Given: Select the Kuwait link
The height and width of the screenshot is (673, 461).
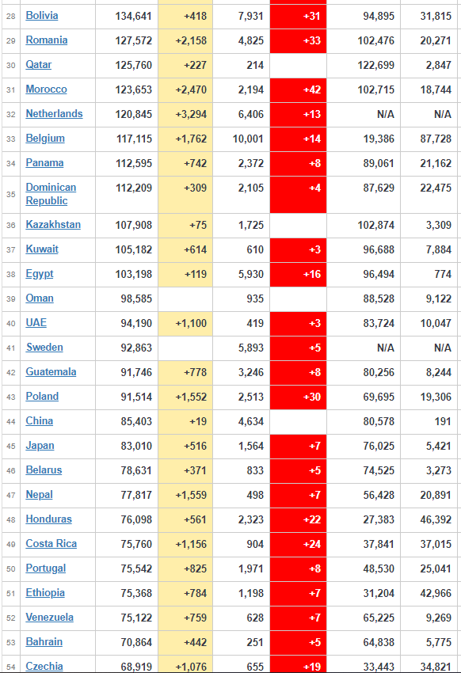Looking at the screenshot, I should [42, 249].
